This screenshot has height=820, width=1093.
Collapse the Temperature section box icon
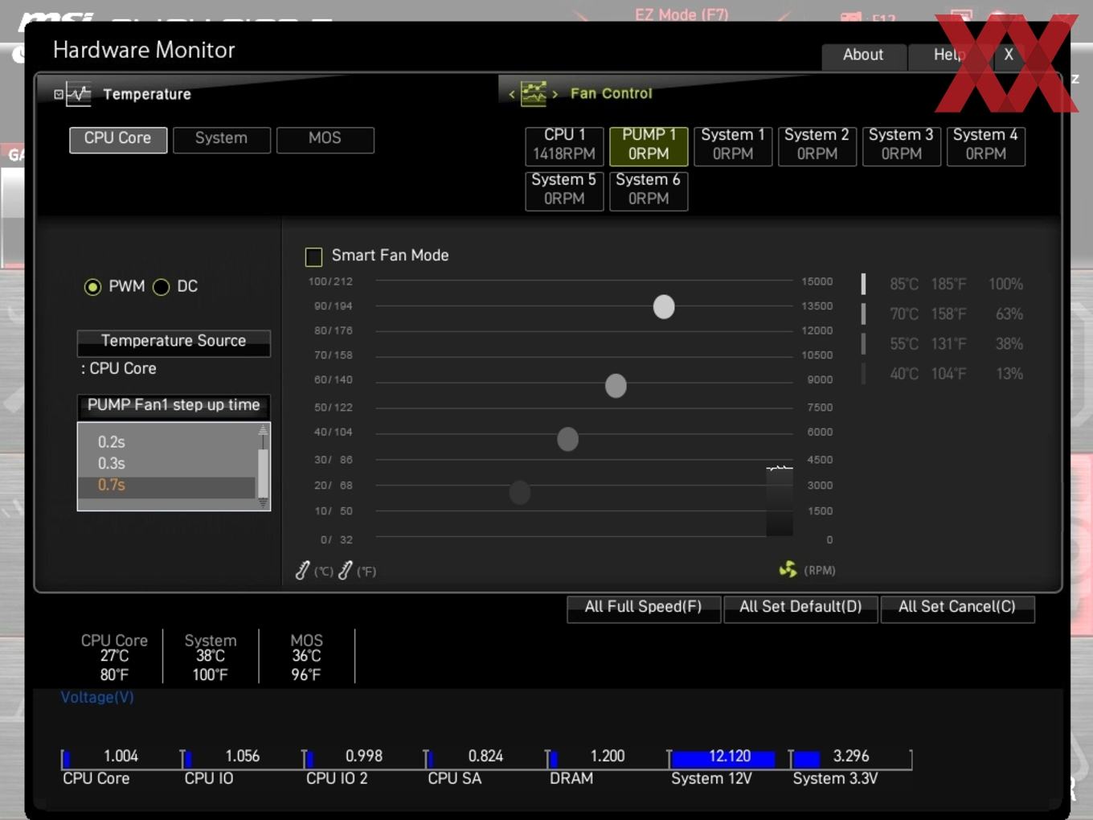click(59, 94)
